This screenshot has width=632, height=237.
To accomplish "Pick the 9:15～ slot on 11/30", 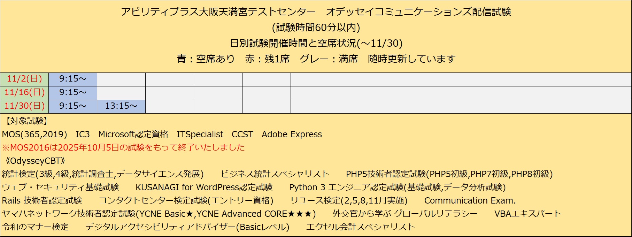I will click(x=72, y=106).
